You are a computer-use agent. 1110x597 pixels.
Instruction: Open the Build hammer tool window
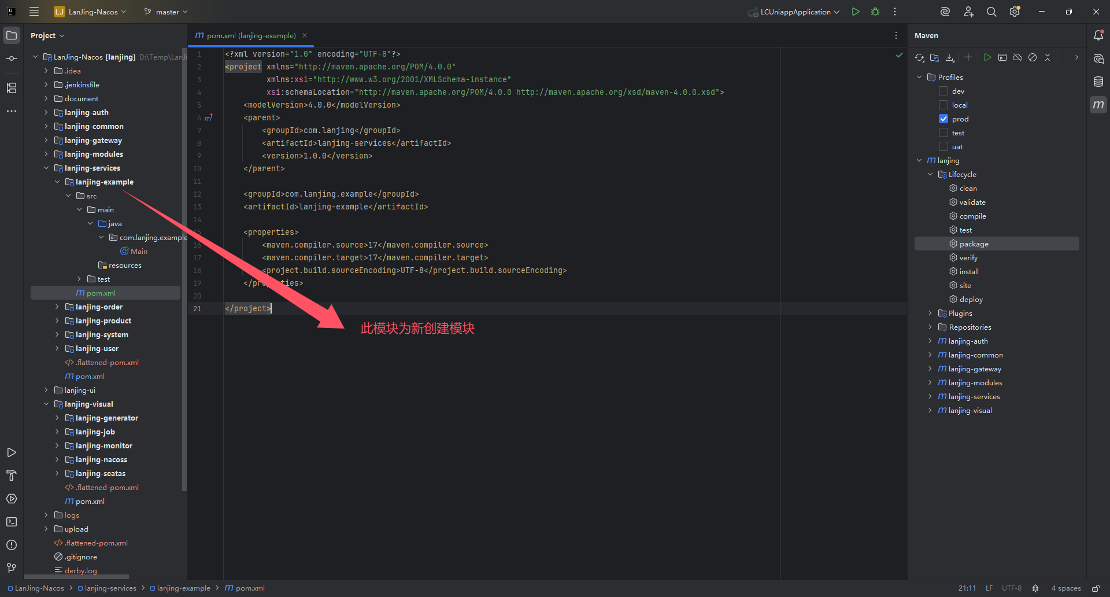12,476
